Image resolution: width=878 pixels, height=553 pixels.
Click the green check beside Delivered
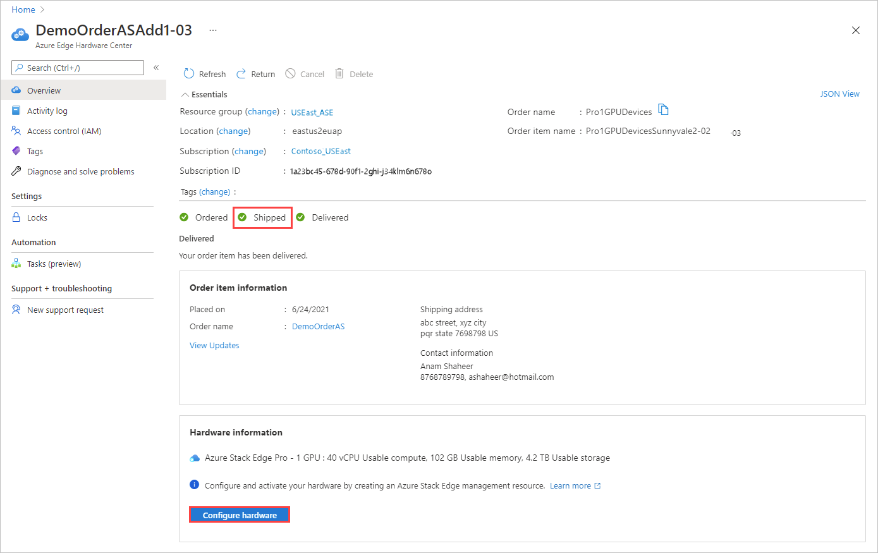tap(300, 217)
